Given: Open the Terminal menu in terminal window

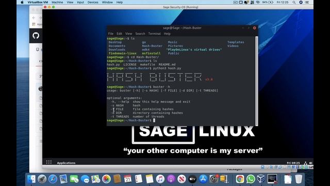Looking at the screenshot, I should pyautogui.click(x=155, y=34).
